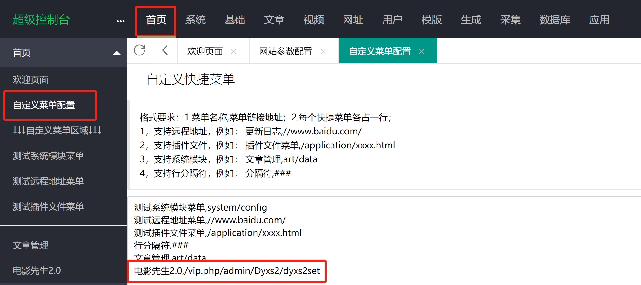Click 测试远程地址菜单 sidebar item
Image resolution: width=641 pixels, height=285 pixels.
click(x=48, y=181)
